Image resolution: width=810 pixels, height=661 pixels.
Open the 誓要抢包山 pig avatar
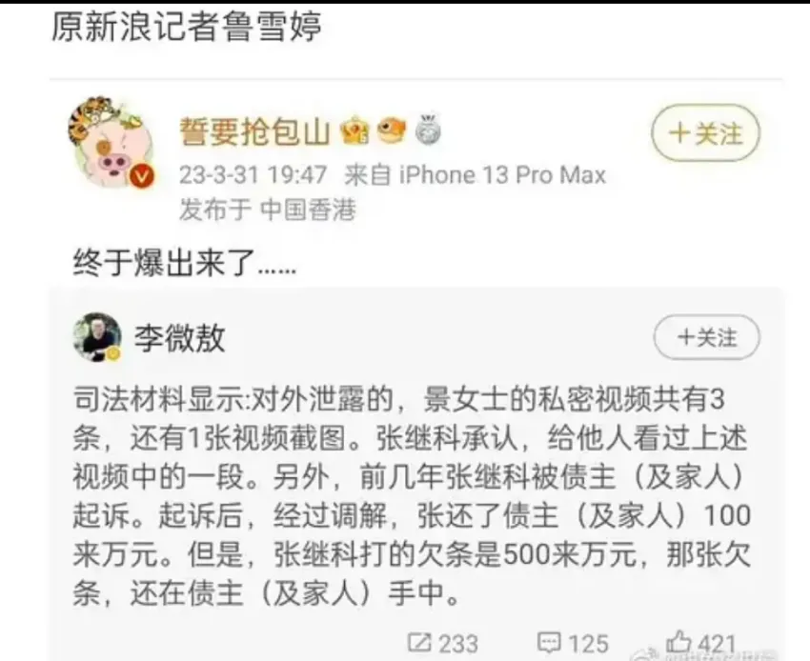pyautogui.click(x=110, y=142)
